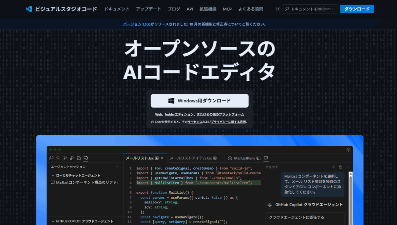The height and width of the screenshot is (225, 397).
Task: Expand the GITHUB COPILOT クラウドエージェント section
Action: point(53,222)
